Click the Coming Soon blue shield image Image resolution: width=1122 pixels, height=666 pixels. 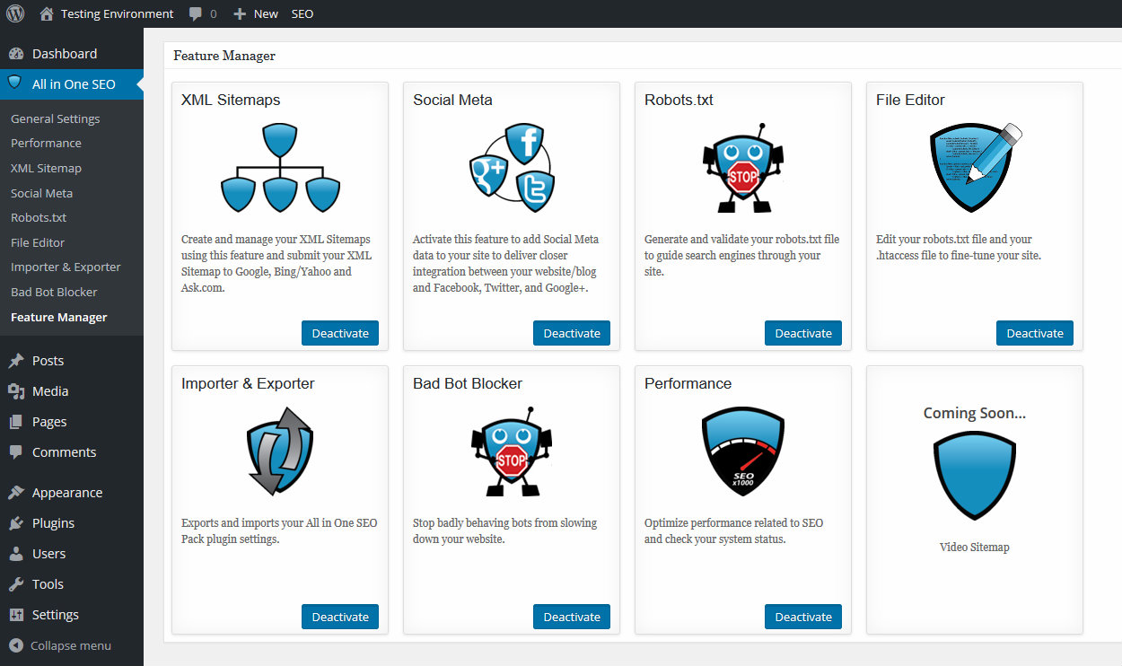(x=975, y=476)
